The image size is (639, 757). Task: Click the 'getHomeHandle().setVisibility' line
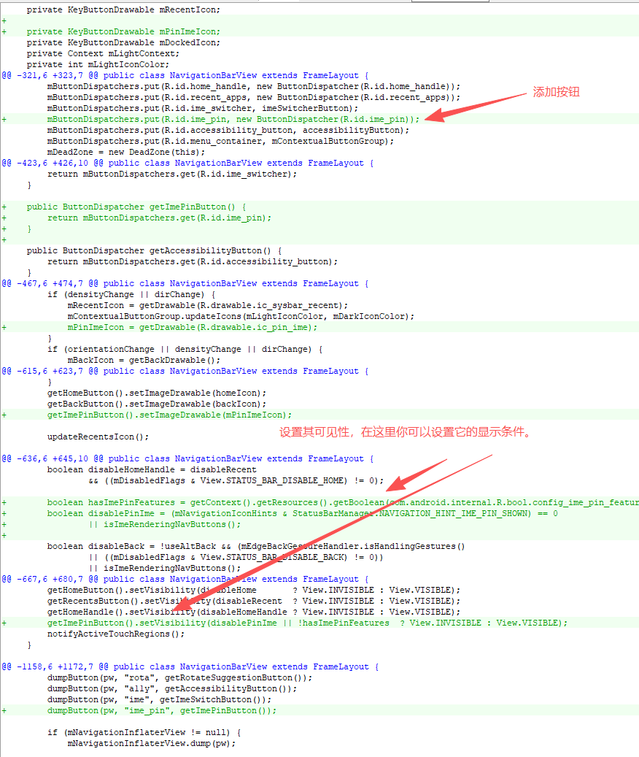[254, 612]
